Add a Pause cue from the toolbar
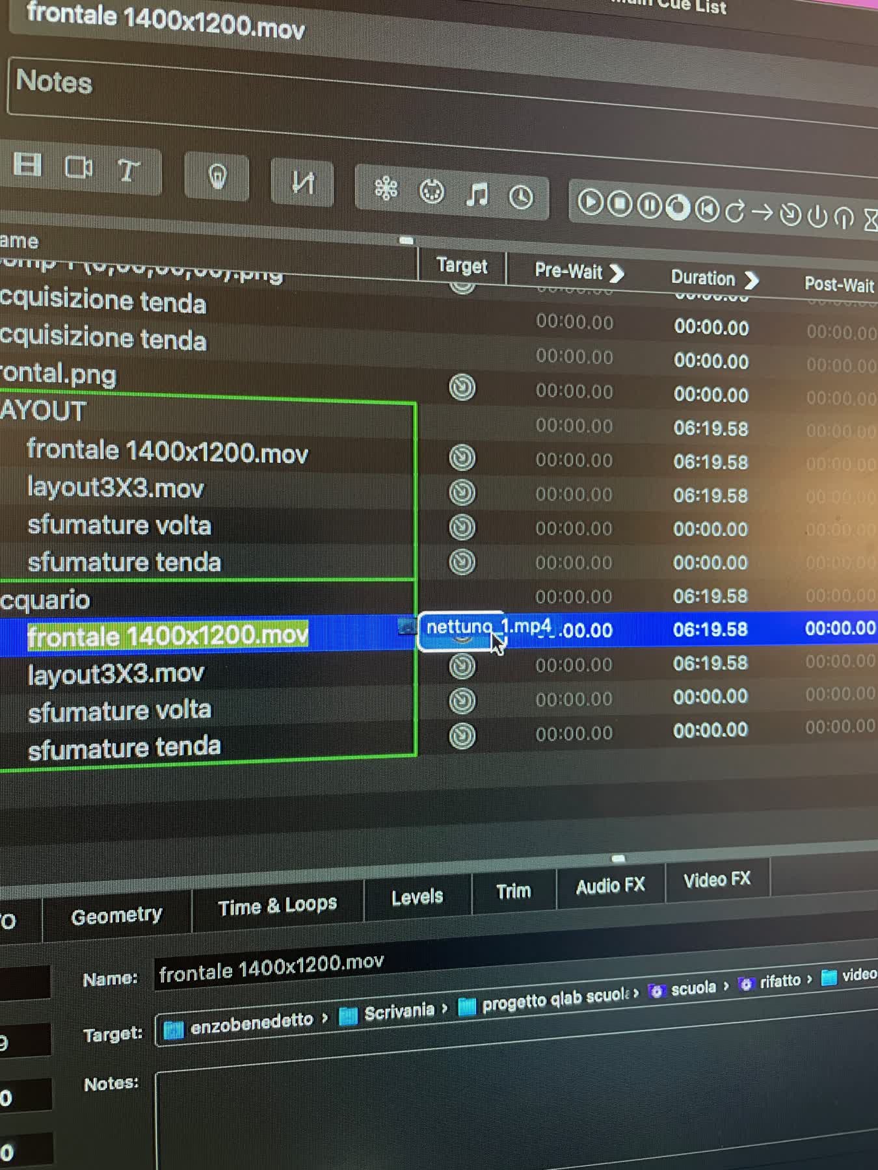Screen dimensions: 878x1170 (648, 205)
